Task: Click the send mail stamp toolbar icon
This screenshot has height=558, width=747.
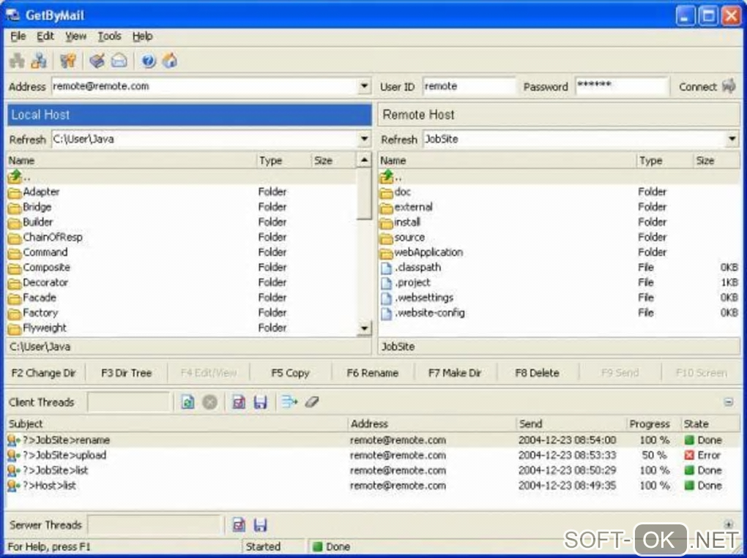Action: [x=97, y=61]
